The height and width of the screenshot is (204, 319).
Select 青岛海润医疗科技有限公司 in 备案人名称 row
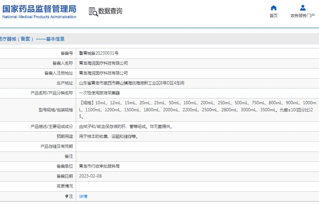click(103, 63)
